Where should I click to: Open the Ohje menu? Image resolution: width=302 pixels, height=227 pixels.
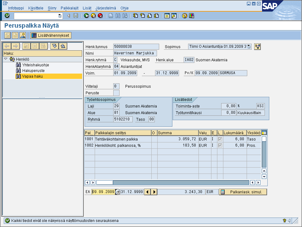tap(125, 8)
